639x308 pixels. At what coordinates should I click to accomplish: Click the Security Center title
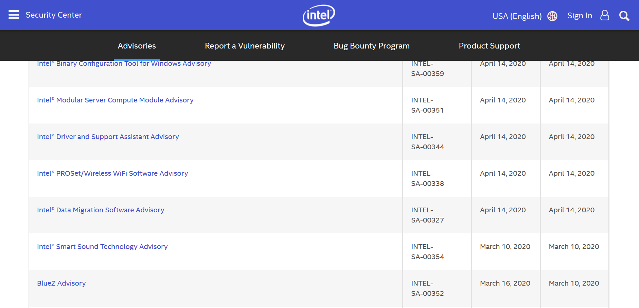point(54,15)
